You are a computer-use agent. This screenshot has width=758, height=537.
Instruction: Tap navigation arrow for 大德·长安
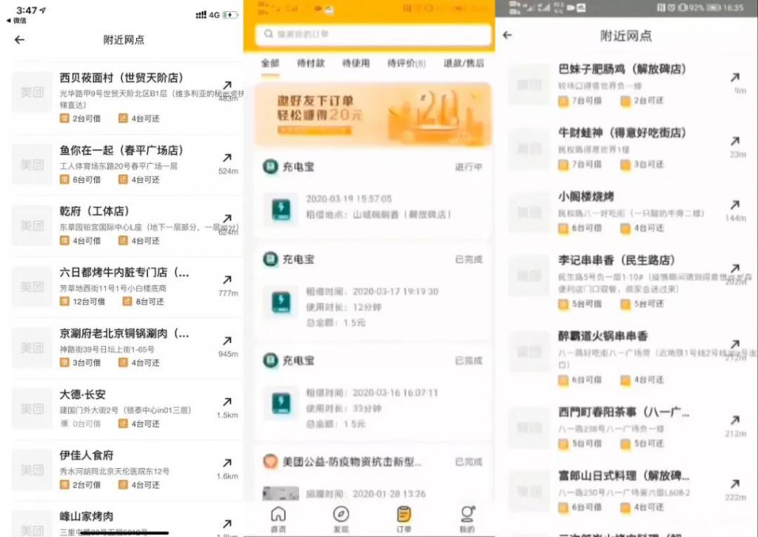click(227, 402)
